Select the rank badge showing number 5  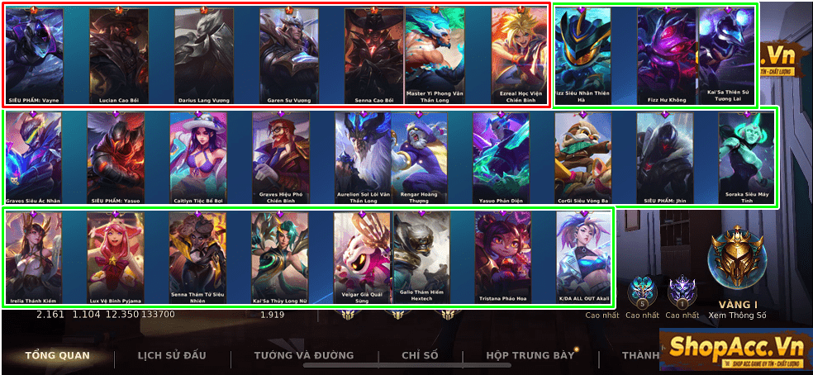pyautogui.click(x=642, y=292)
